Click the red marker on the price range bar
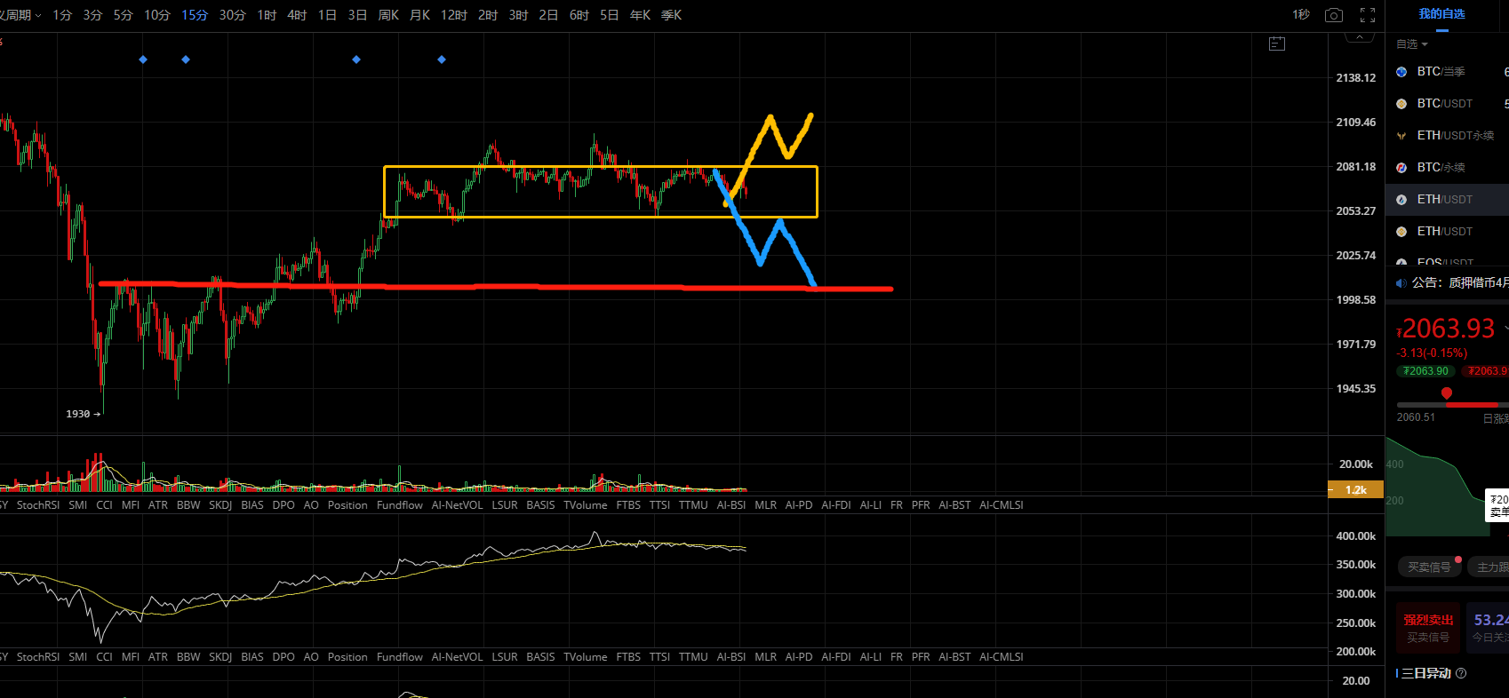Screen dimensions: 1509x698 (1447, 393)
